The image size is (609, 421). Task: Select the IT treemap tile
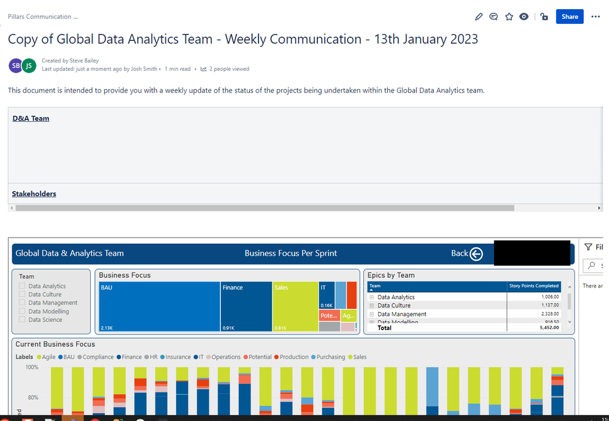327,295
